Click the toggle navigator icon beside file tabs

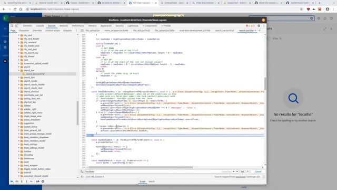(x=82, y=31)
